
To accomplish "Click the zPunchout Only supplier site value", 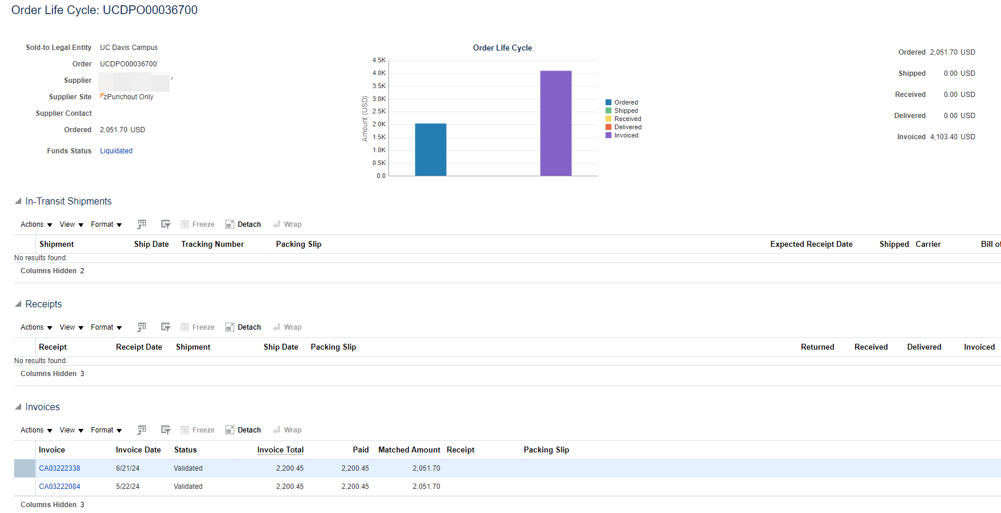I will click(x=128, y=97).
